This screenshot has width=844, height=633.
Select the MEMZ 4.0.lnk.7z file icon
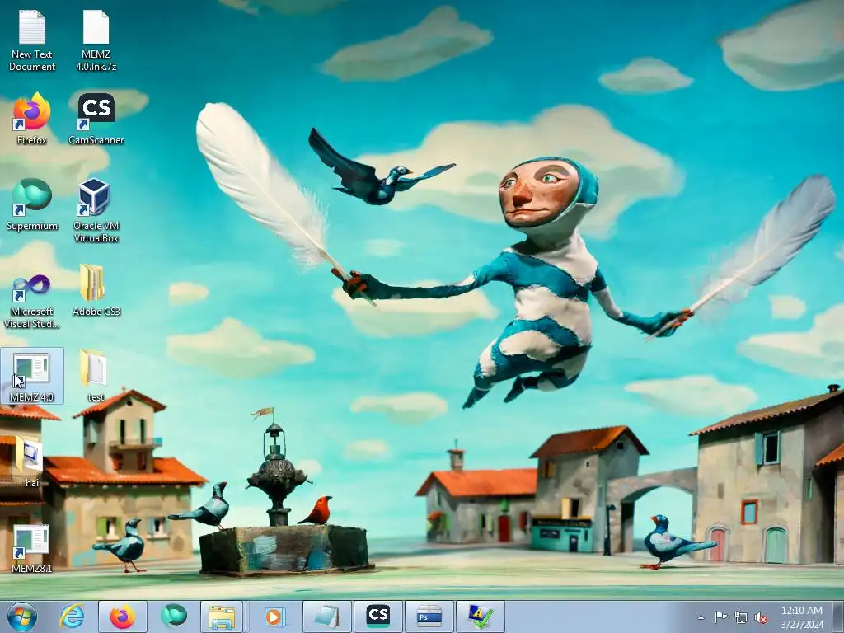(x=96, y=41)
